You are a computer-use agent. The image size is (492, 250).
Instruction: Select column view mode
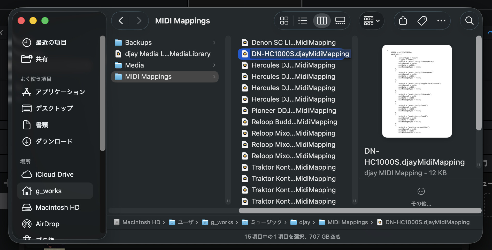pos(322,21)
